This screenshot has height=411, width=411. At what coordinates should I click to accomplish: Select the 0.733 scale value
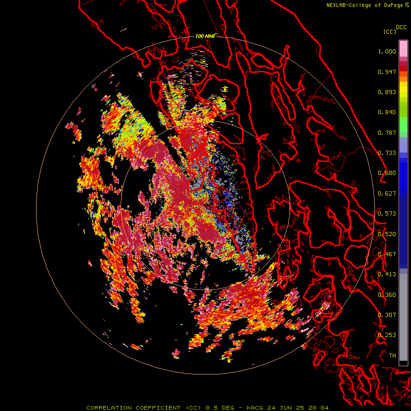click(x=387, y=153)
